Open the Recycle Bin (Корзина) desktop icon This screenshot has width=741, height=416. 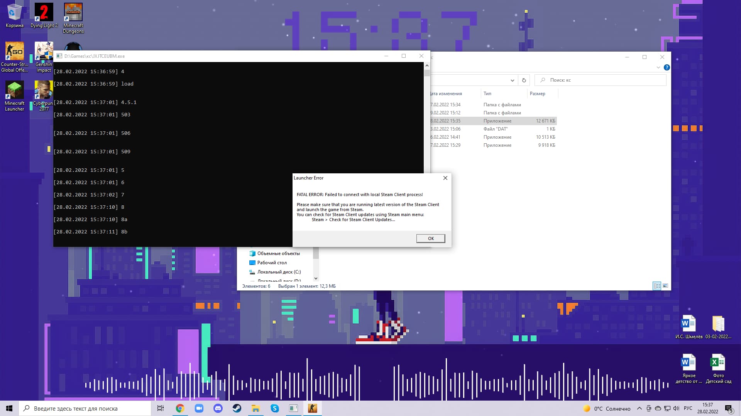pos(15,15)
